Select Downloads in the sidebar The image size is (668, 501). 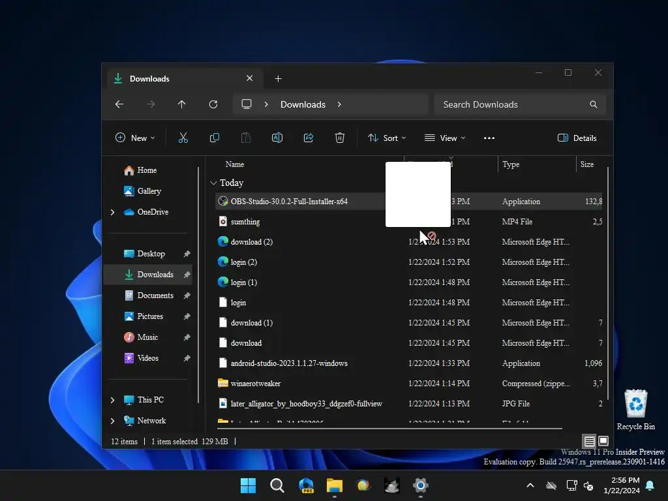pyautogui.click(x=148, y=275)
